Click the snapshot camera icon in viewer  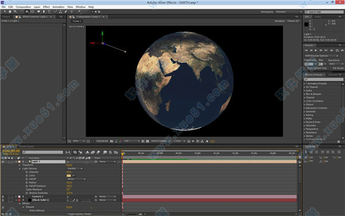click(112, 141)
